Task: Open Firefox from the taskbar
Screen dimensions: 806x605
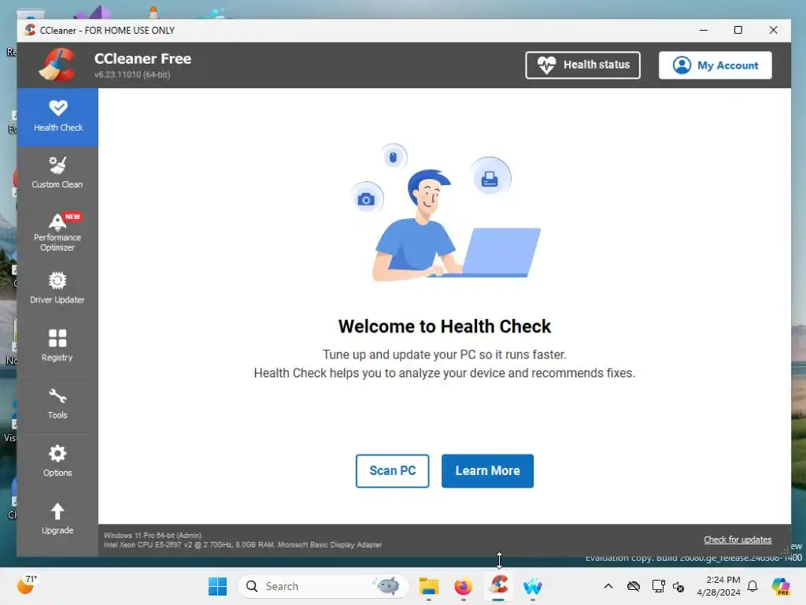Action: pos(463,586)
